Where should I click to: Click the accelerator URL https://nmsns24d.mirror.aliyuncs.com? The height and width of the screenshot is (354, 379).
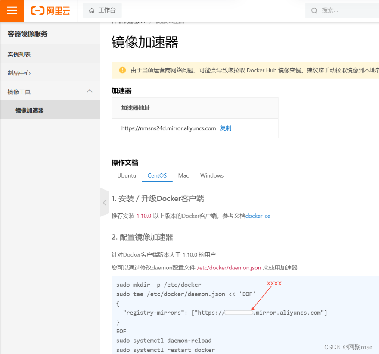(168, 128)
